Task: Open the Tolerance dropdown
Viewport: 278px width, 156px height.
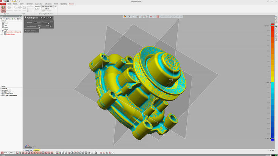Action: click(x=53, y=6)
